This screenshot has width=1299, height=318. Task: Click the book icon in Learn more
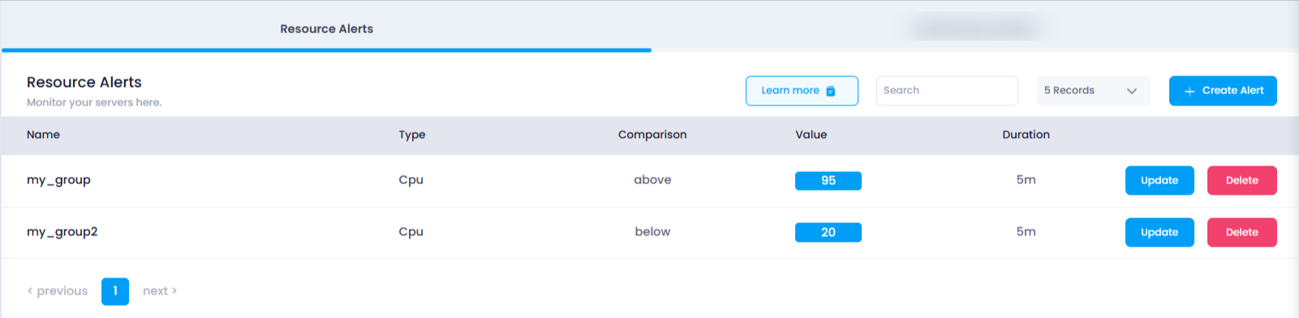click(x=831, y=91)
